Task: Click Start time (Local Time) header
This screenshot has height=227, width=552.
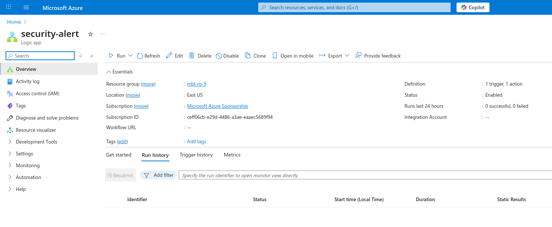Action: (359, 200)
